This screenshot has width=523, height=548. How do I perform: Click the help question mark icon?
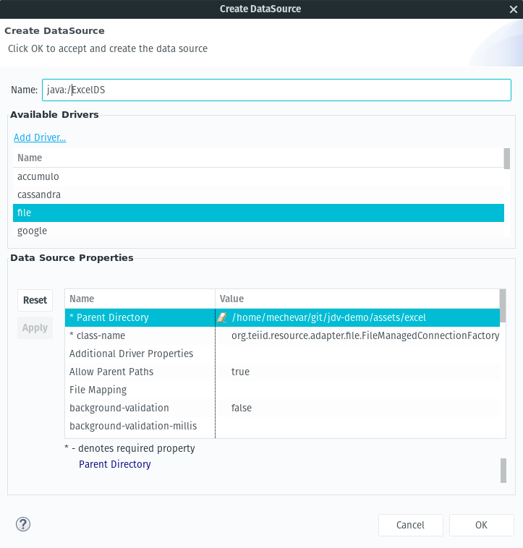click(23, 524)
